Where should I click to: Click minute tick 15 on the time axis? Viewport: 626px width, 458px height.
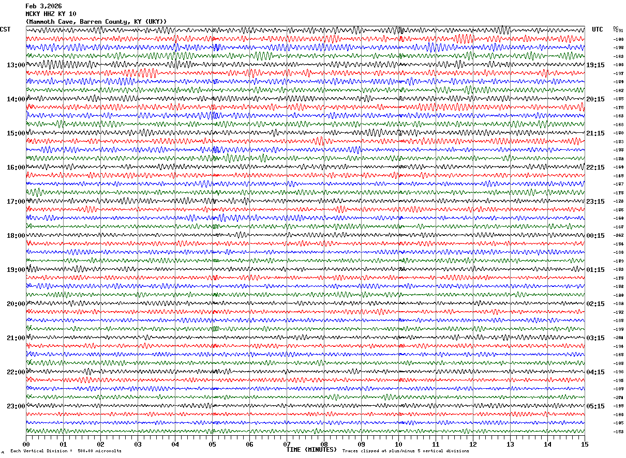point(585,444)
